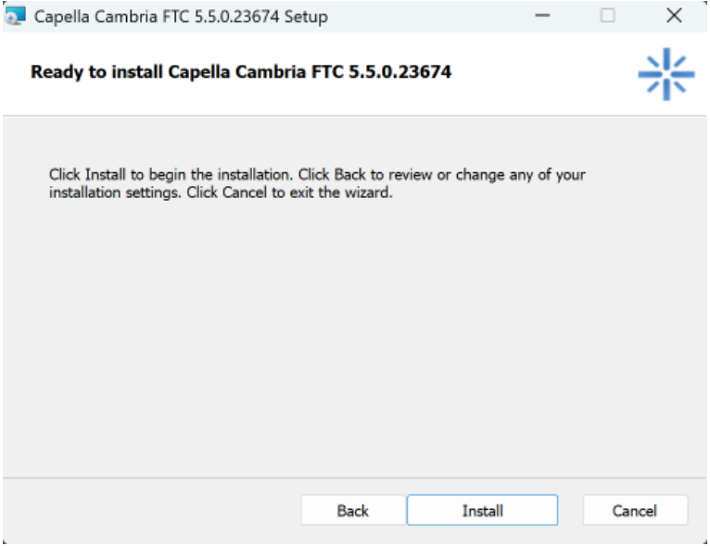Start installation with the Install button
710x546 pixels.
(482, 510)
